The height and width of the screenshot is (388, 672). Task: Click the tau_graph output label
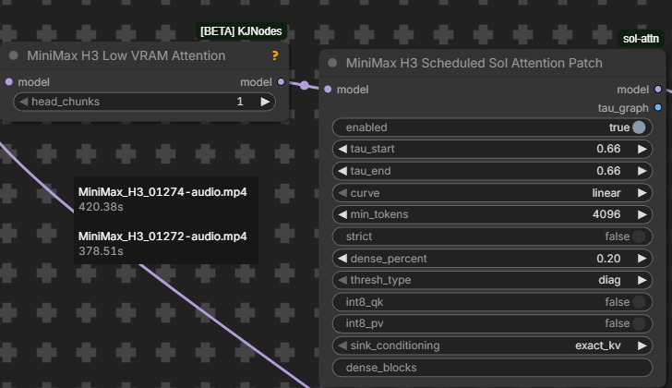tap(623, 108)
